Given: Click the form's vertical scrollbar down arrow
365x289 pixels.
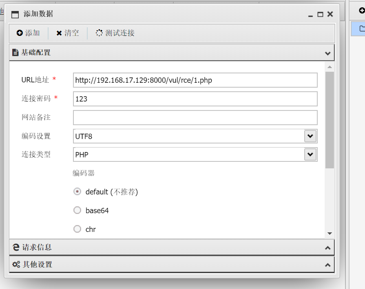Looking at the screenshot, I should pos(330,234).
